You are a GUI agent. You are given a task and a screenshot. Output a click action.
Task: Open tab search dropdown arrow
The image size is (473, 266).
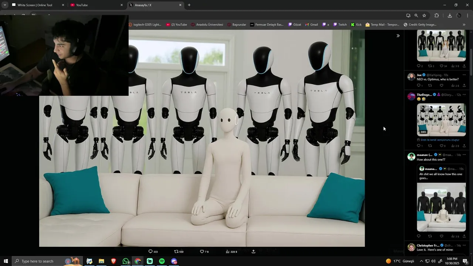[x=5, y=5]
